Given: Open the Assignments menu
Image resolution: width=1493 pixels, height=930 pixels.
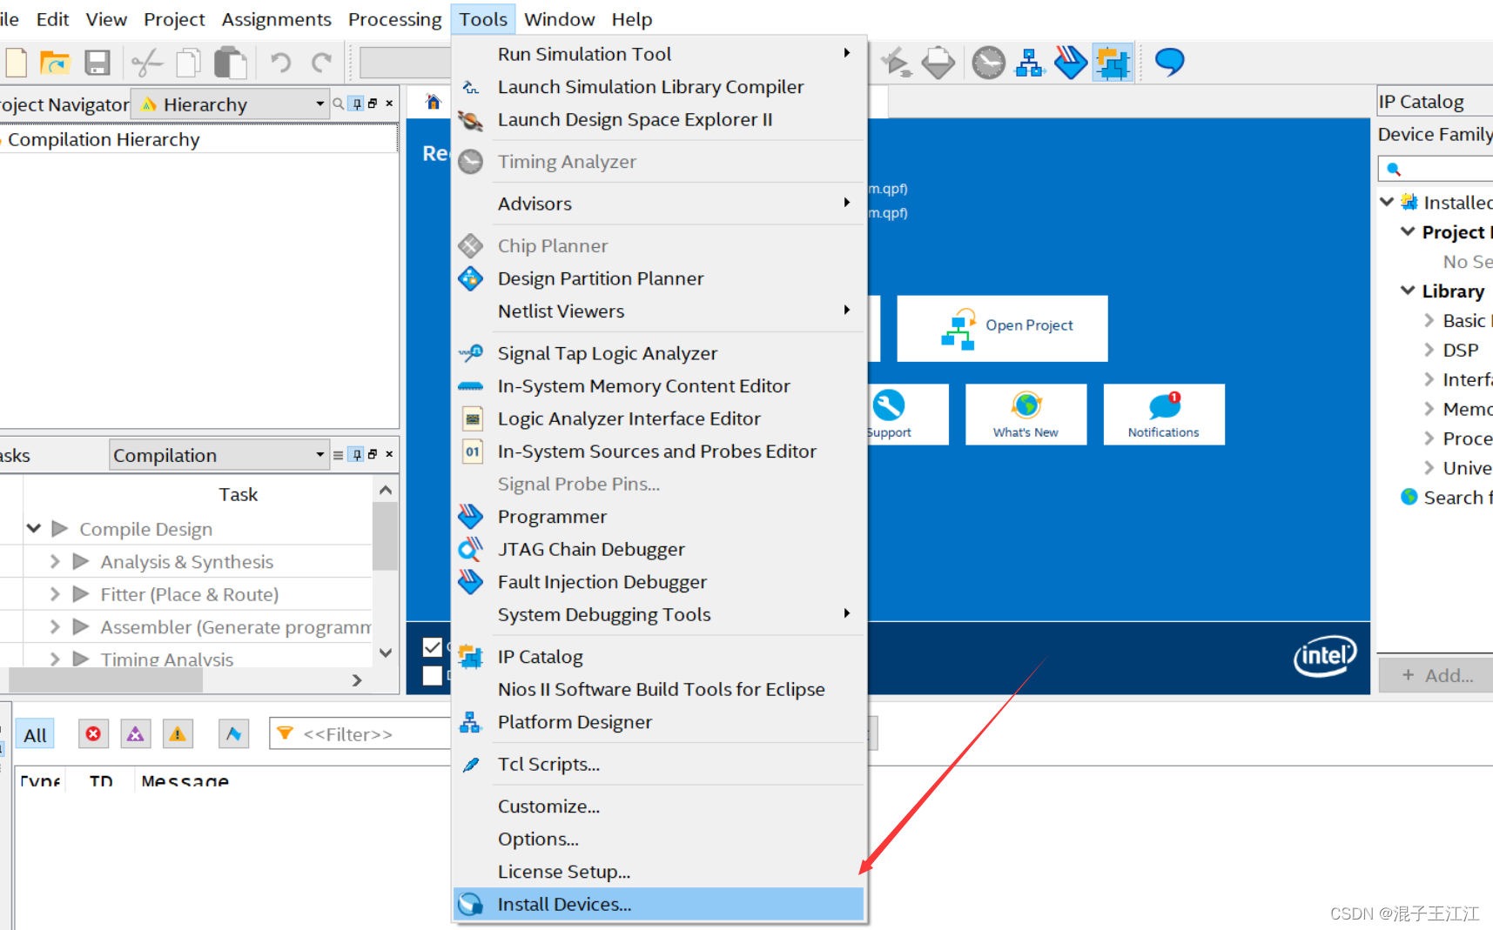Looking at the screenshot, I should coord(276,19).
